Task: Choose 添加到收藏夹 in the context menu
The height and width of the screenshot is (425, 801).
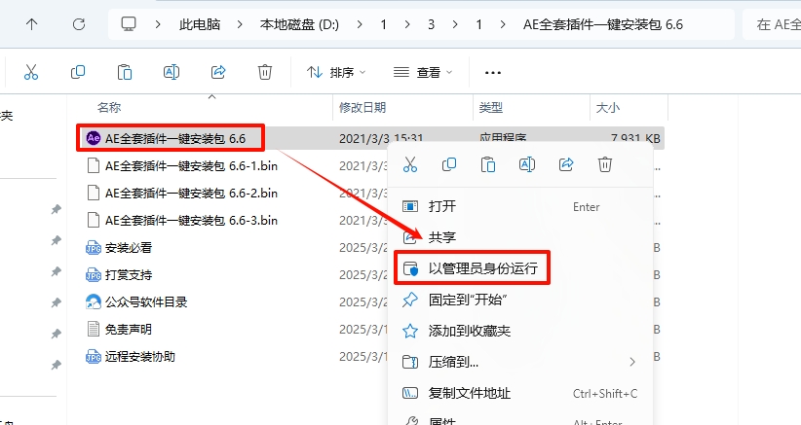Action: 520,331
